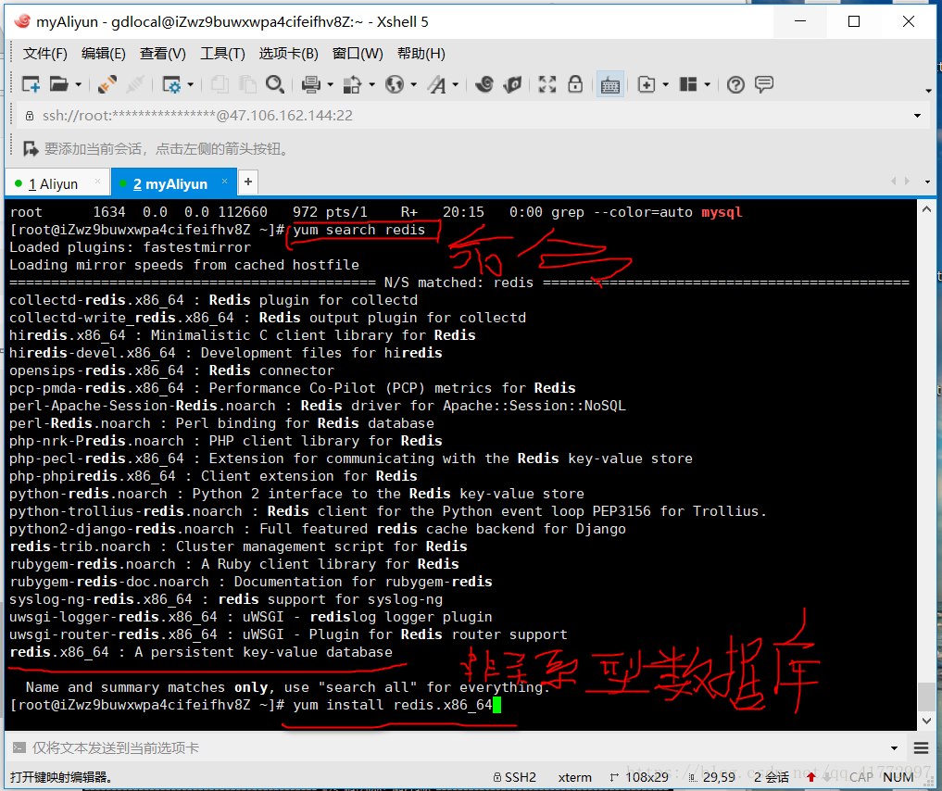Click the layout arrangement icon
The height and width of the screenshot is (791, 942).
[688, 84]
